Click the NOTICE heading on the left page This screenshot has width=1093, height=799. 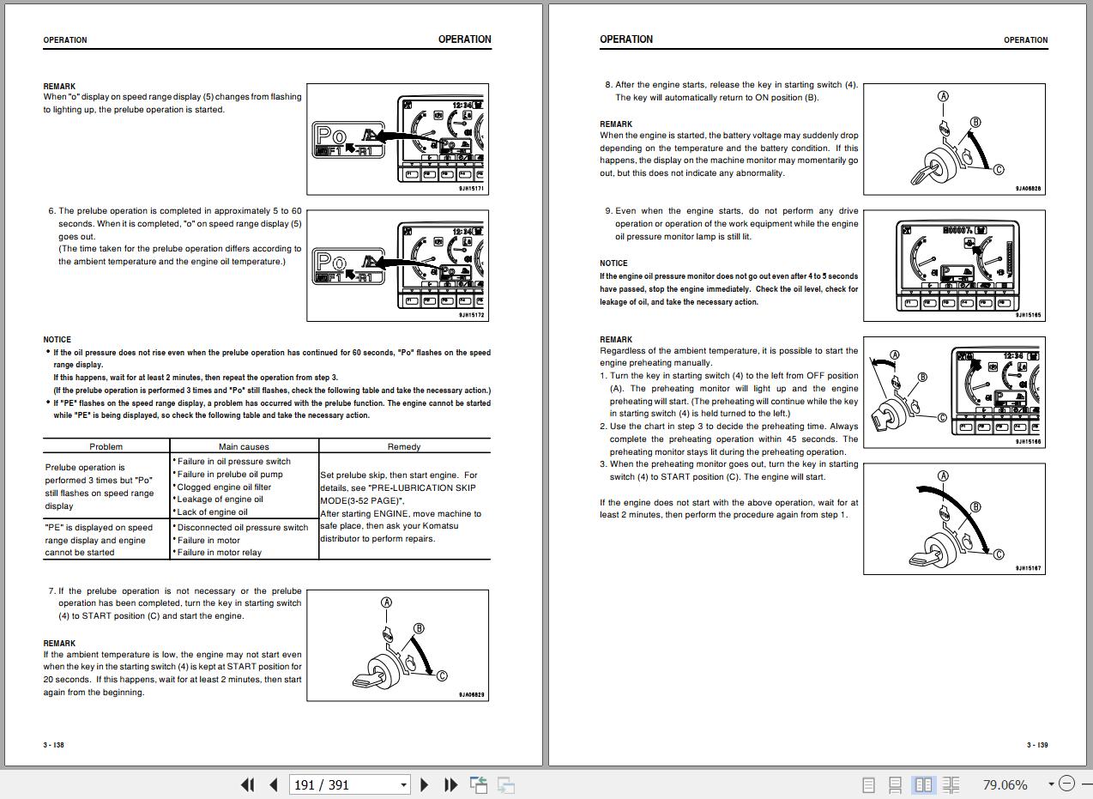57,340
